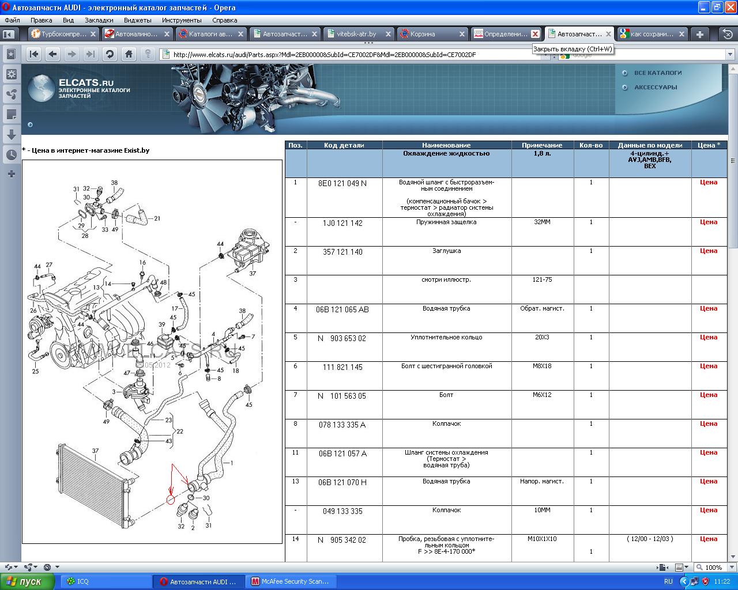Close the Турбокомпре... tab
This screenshot has height=590, width=738.
pos(93,34)
